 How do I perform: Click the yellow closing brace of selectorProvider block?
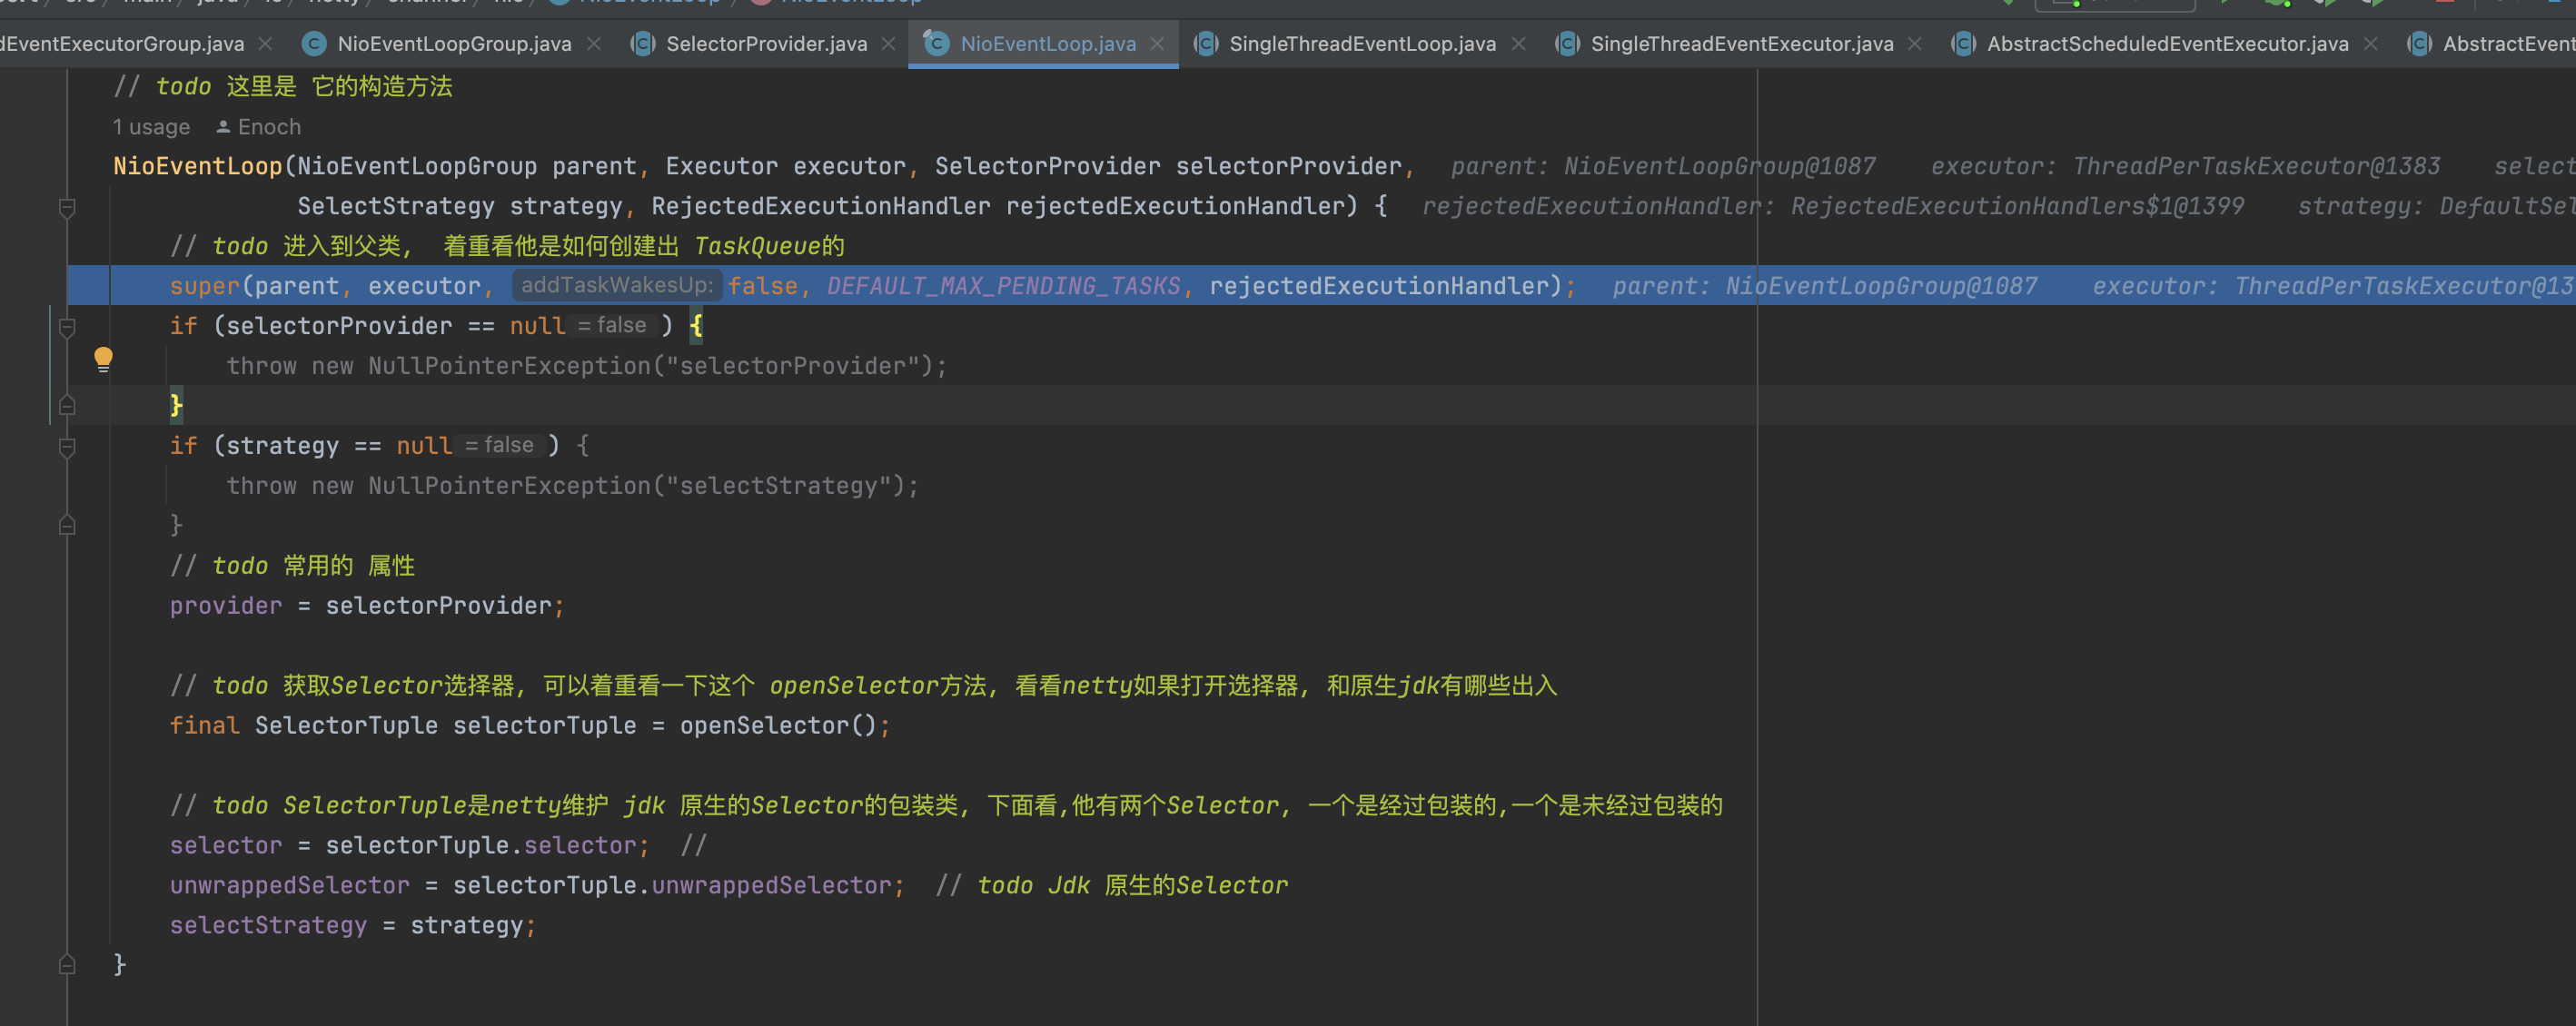pos(176,405)
